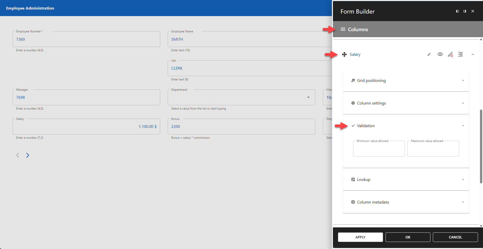The image size is (483, 249).
Task: Collapse the Validation section
Action: (463, 125)
